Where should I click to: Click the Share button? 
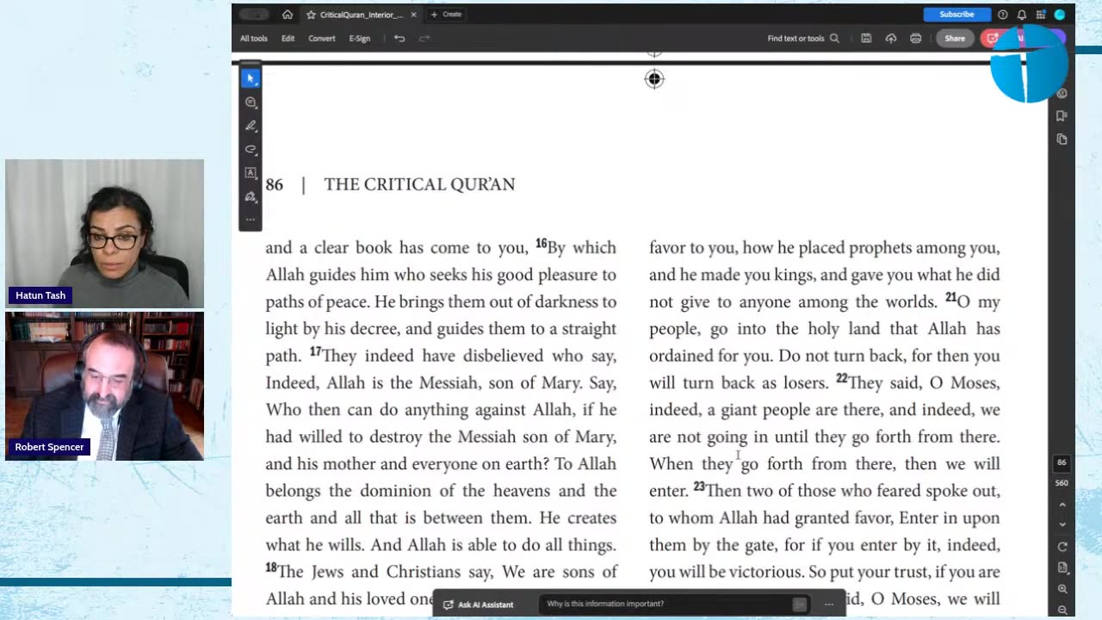click(955, 39)
